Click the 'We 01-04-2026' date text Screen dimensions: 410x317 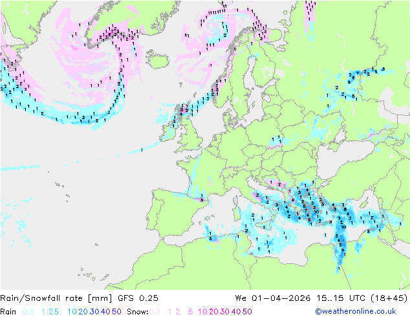click(x=273, y=298)
